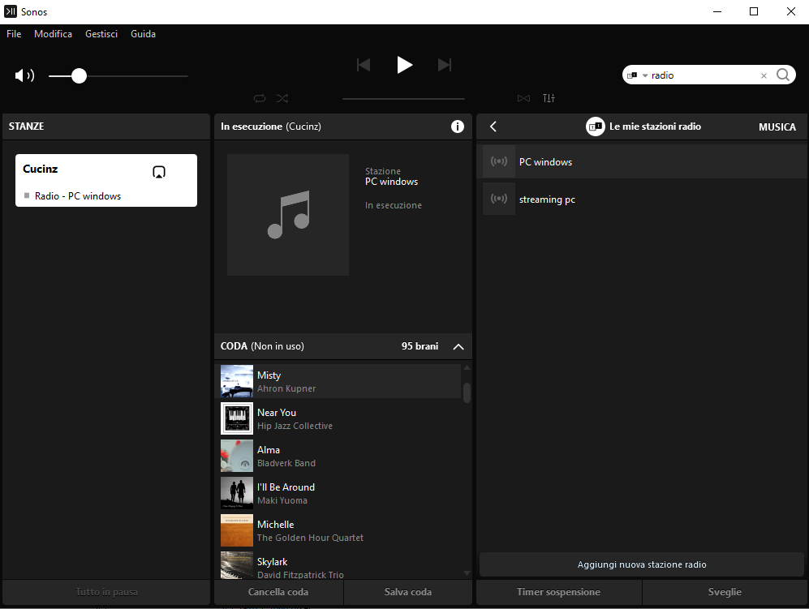Screen dimensions: 809x609
Task: Click the Play button
Action: coord(404,65)
